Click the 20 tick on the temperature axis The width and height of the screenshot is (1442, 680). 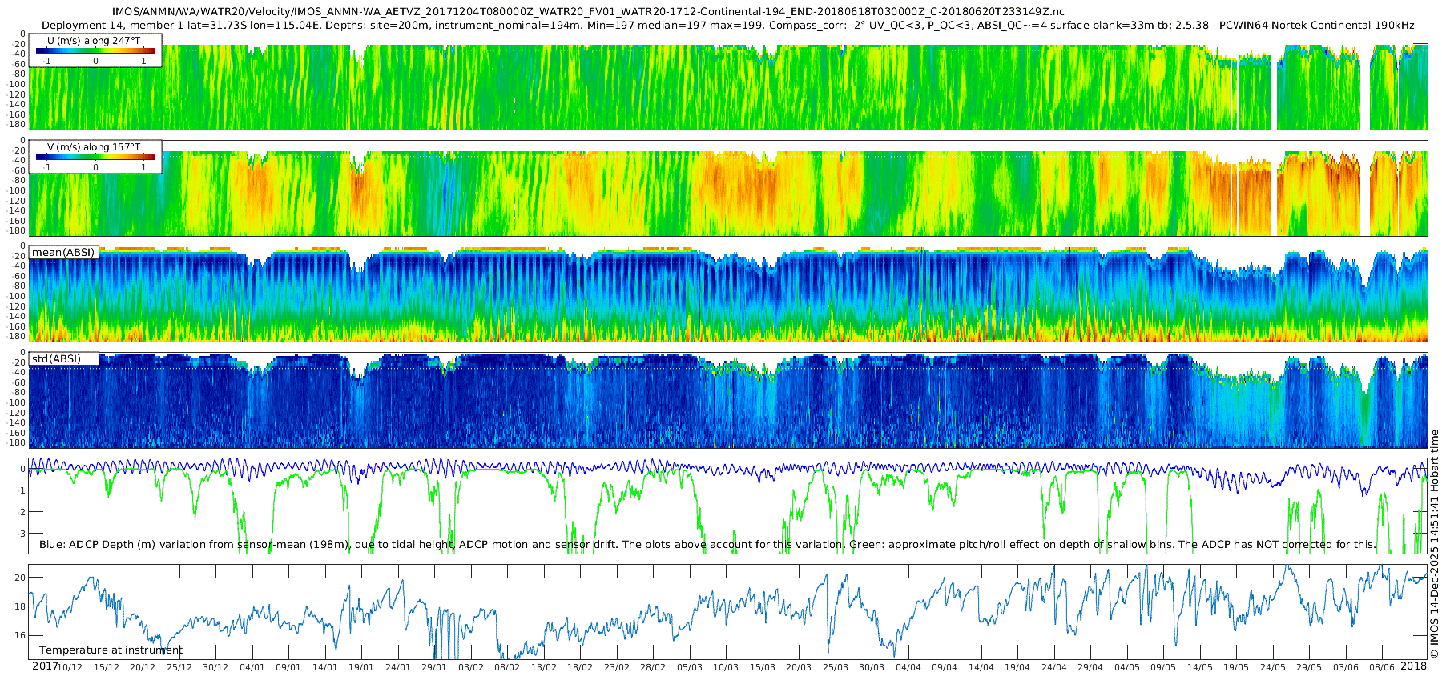(x=21, y=578)
